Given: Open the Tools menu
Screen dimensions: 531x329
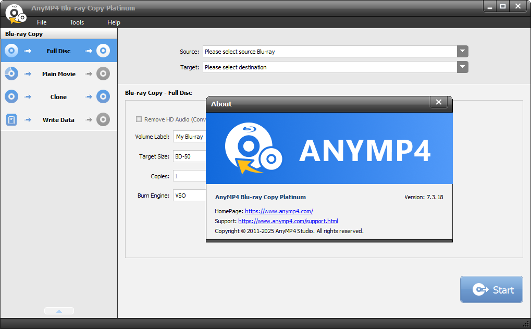Looking at the screenshot, I should (x=77, y=22).
